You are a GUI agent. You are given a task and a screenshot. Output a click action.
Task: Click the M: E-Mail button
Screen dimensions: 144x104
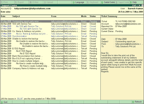[x=36, y=2]
